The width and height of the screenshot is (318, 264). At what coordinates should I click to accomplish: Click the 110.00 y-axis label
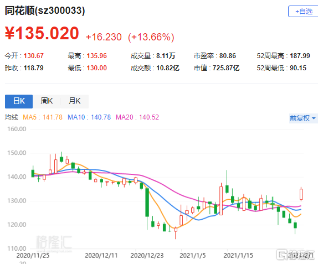(17, 249)
